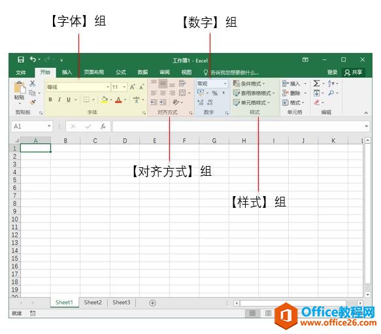Screen dimensions: 381x334
Task: Apply the accounting number format
Action: click(x=201, y=93)
